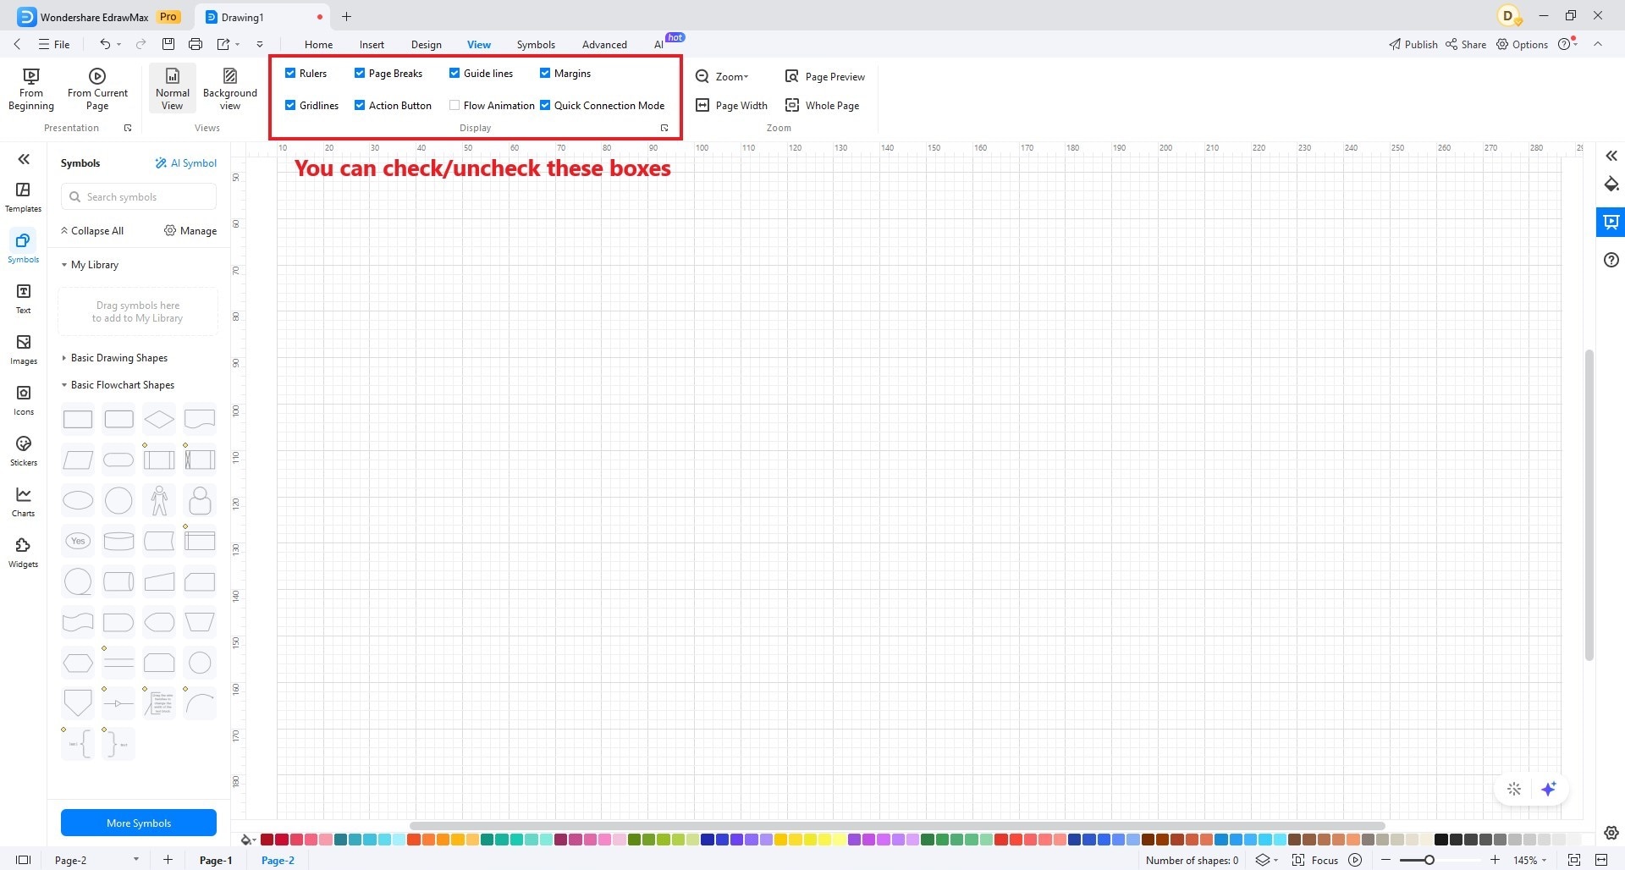Click the AI Symbol link

185,162
